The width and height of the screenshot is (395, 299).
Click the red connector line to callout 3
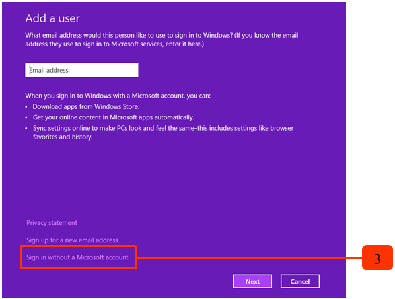coord(249,257)
